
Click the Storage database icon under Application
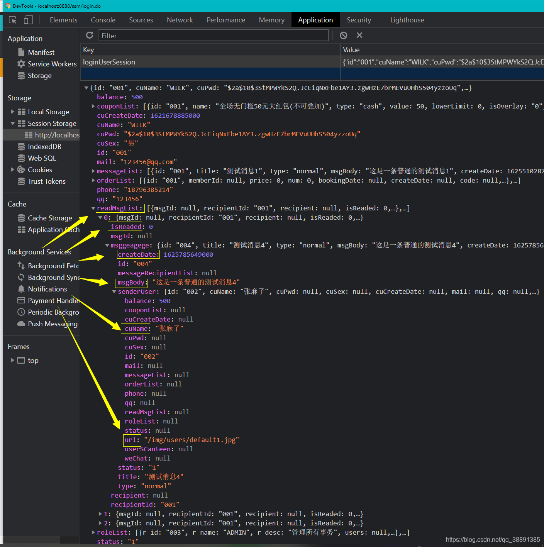tap(21, 76)
